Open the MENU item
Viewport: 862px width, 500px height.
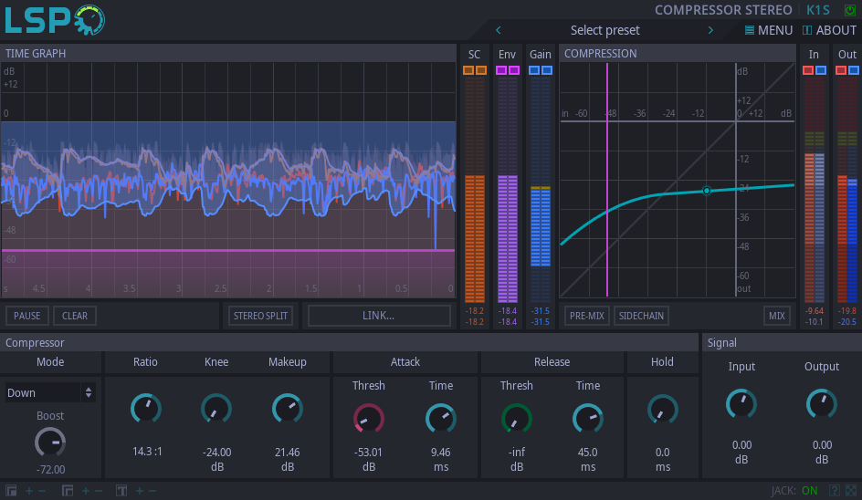[768, 30]
